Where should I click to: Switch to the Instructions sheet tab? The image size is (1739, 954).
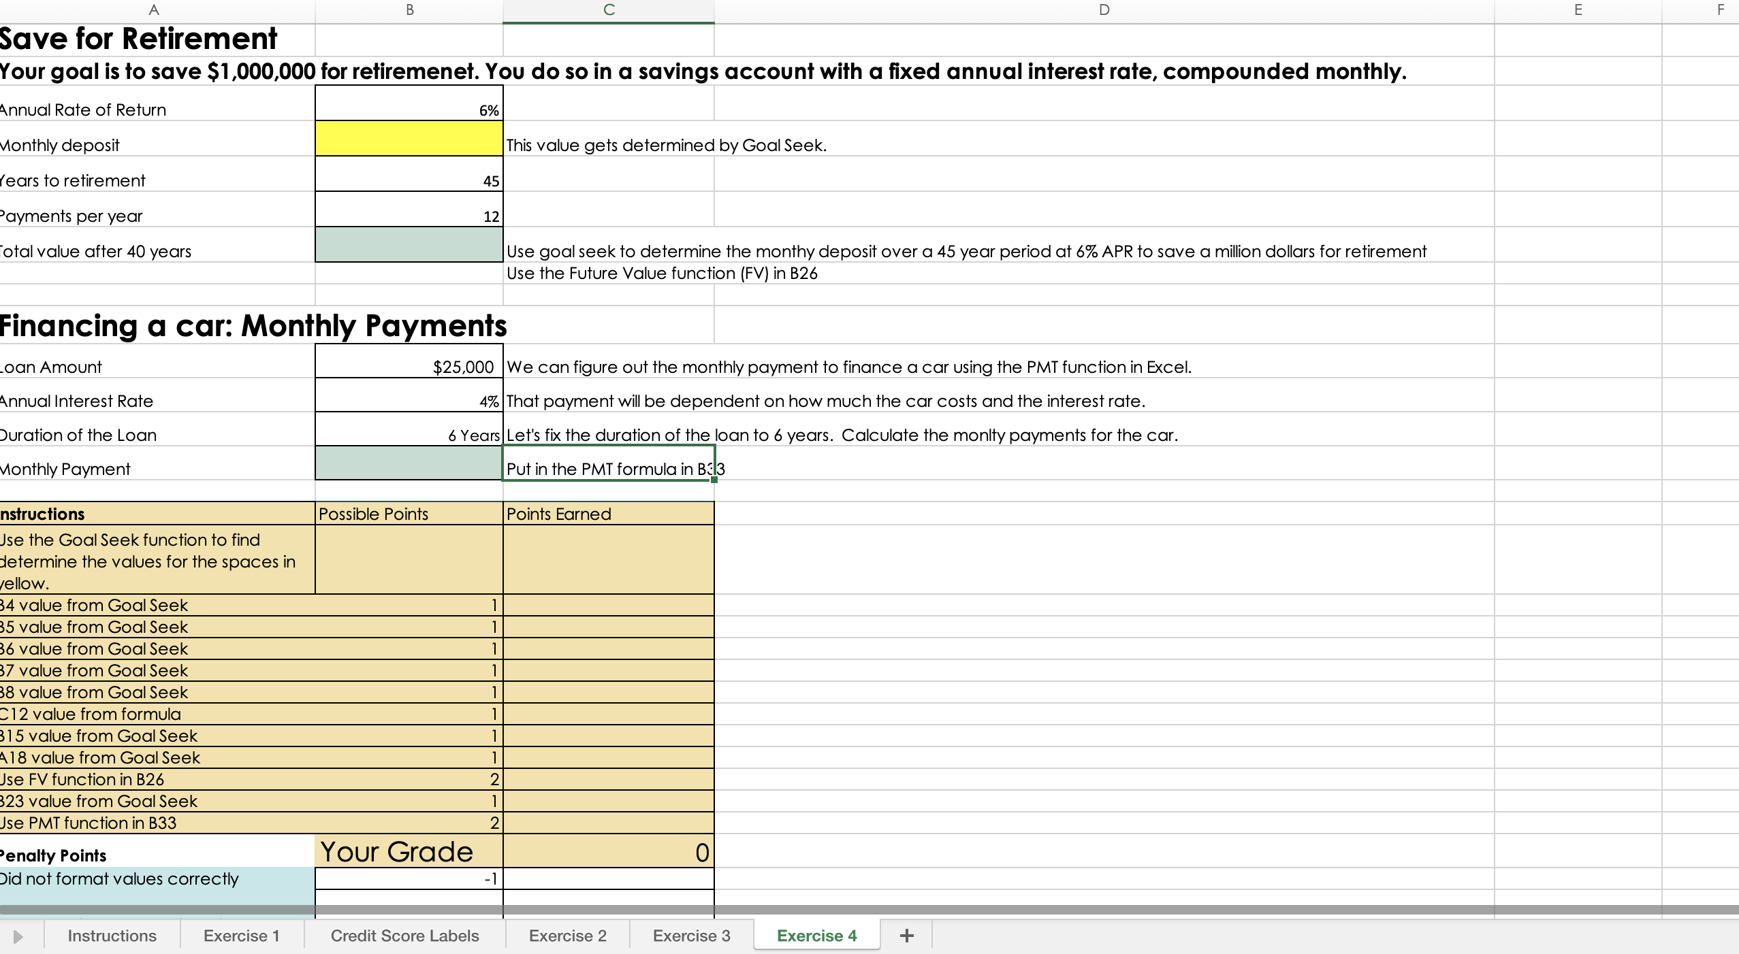click(x=112, y=936)
